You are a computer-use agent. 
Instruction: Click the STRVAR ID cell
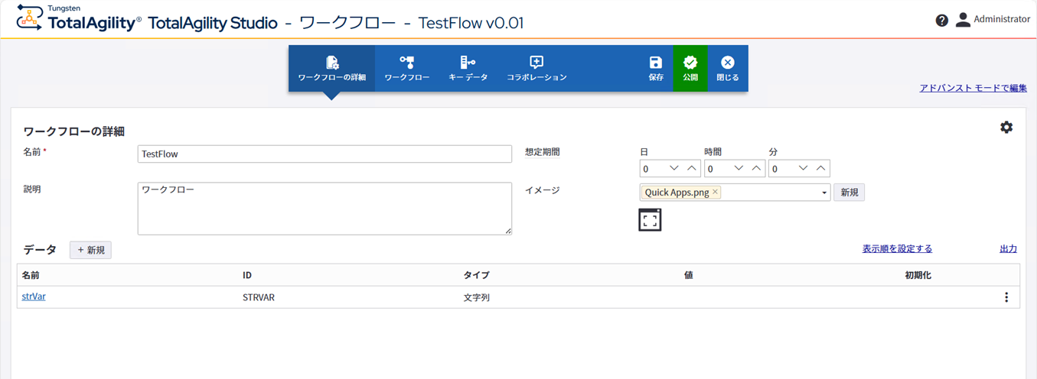coord(259,297)
